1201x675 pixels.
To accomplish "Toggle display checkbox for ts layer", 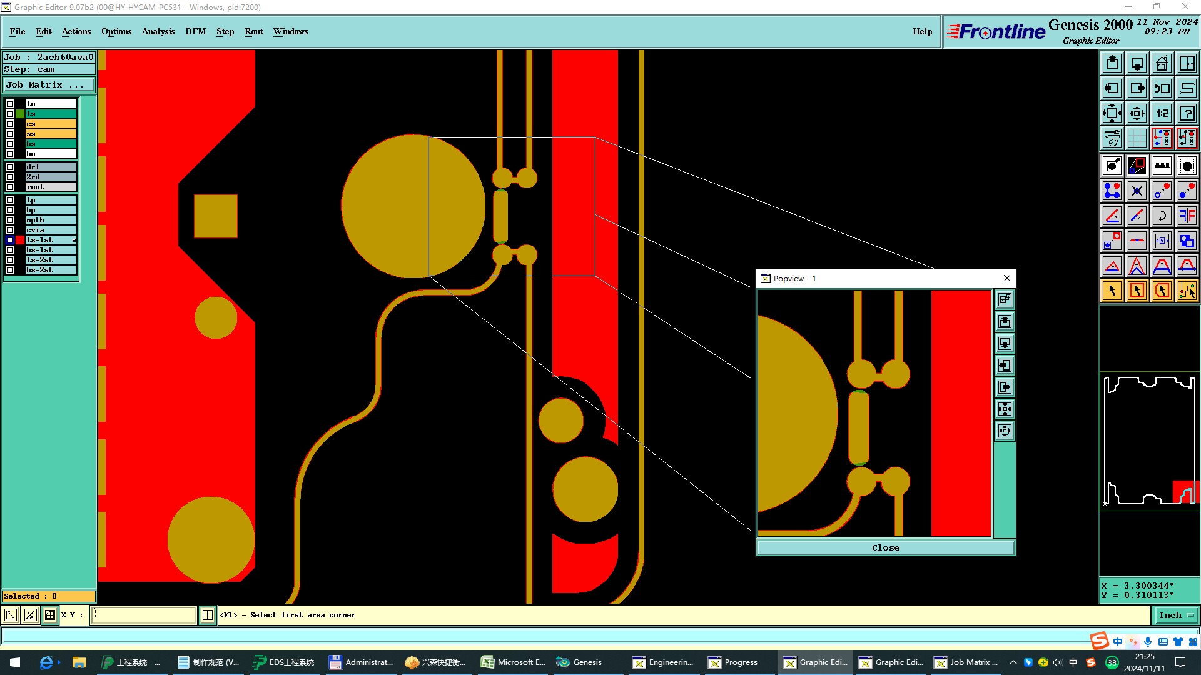I will [x=10, y=114].
